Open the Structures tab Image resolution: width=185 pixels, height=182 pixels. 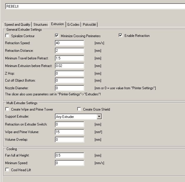point(41,25)
